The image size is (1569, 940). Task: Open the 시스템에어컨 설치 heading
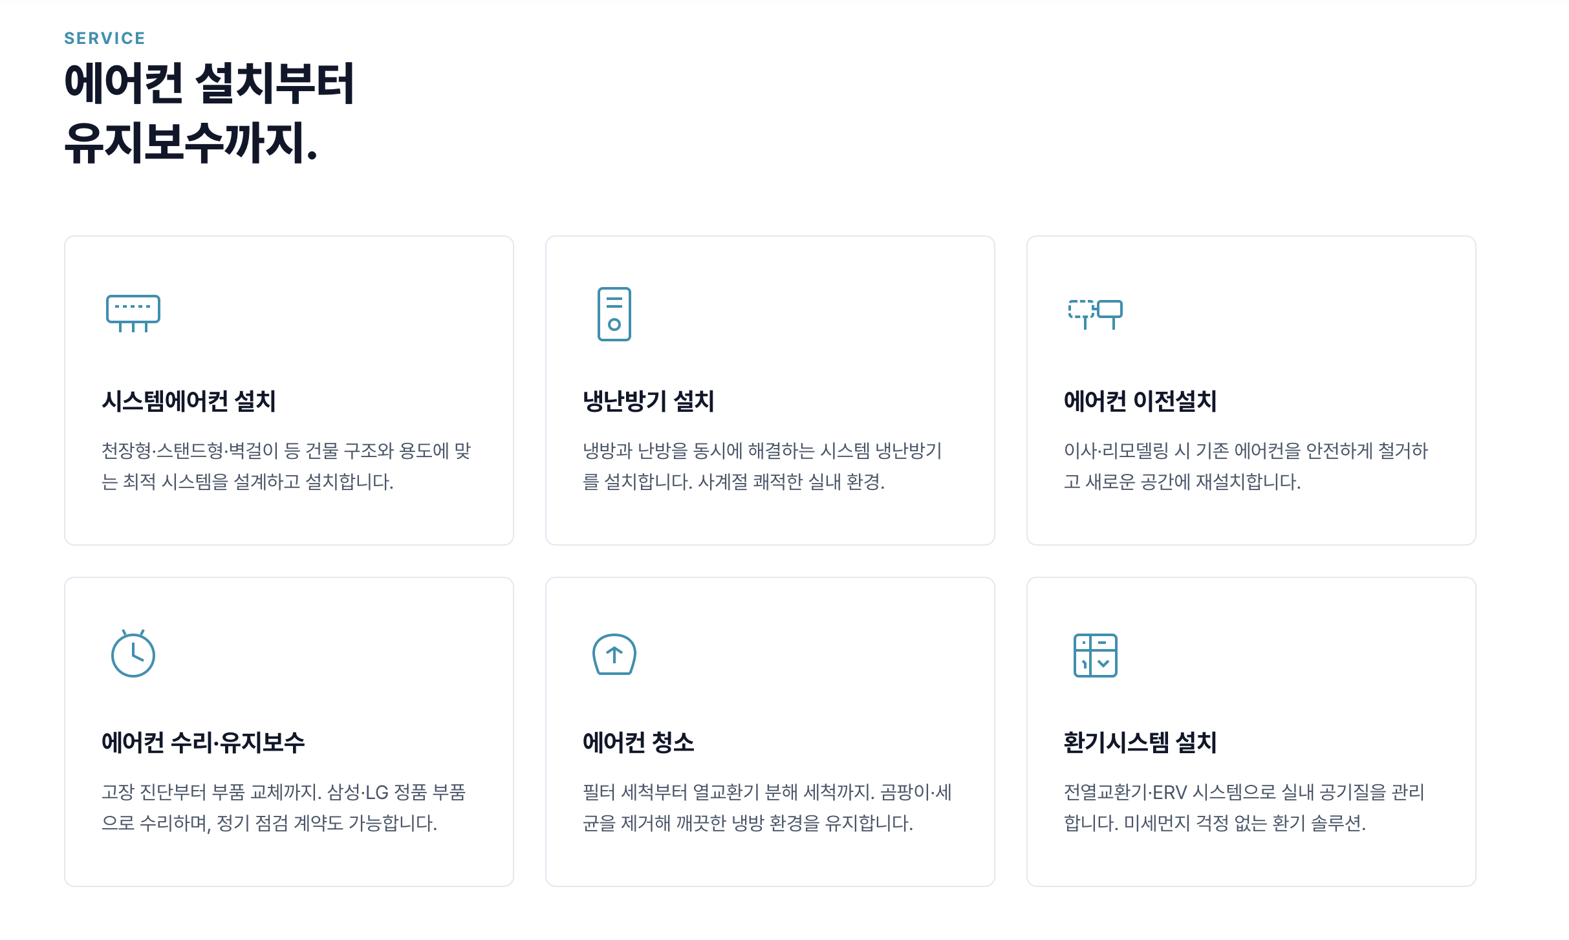coord(189,401)
